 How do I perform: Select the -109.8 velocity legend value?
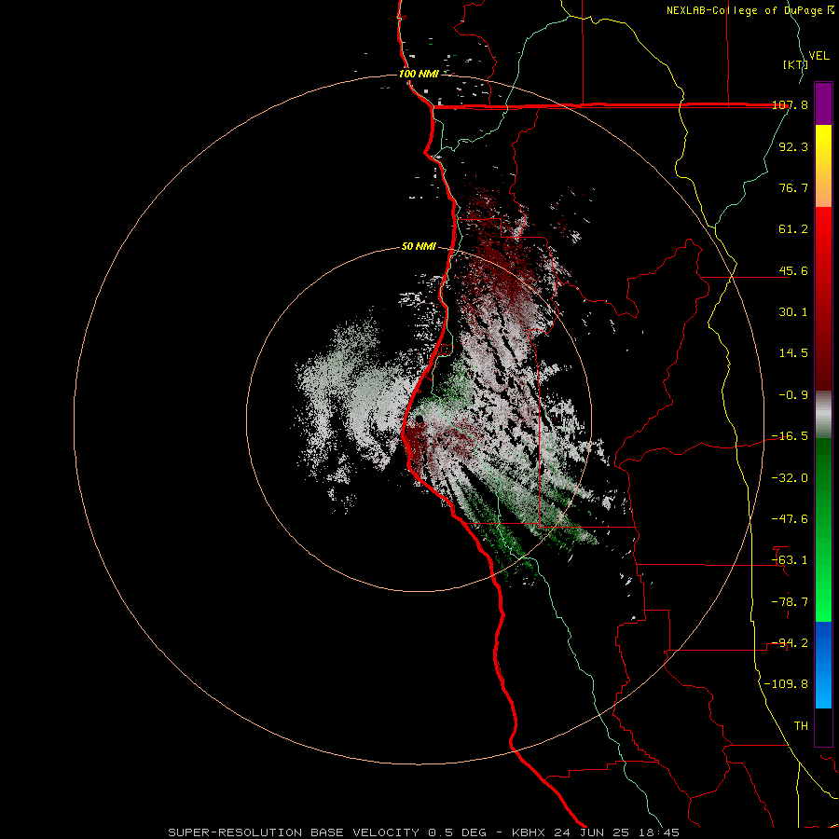786,684
